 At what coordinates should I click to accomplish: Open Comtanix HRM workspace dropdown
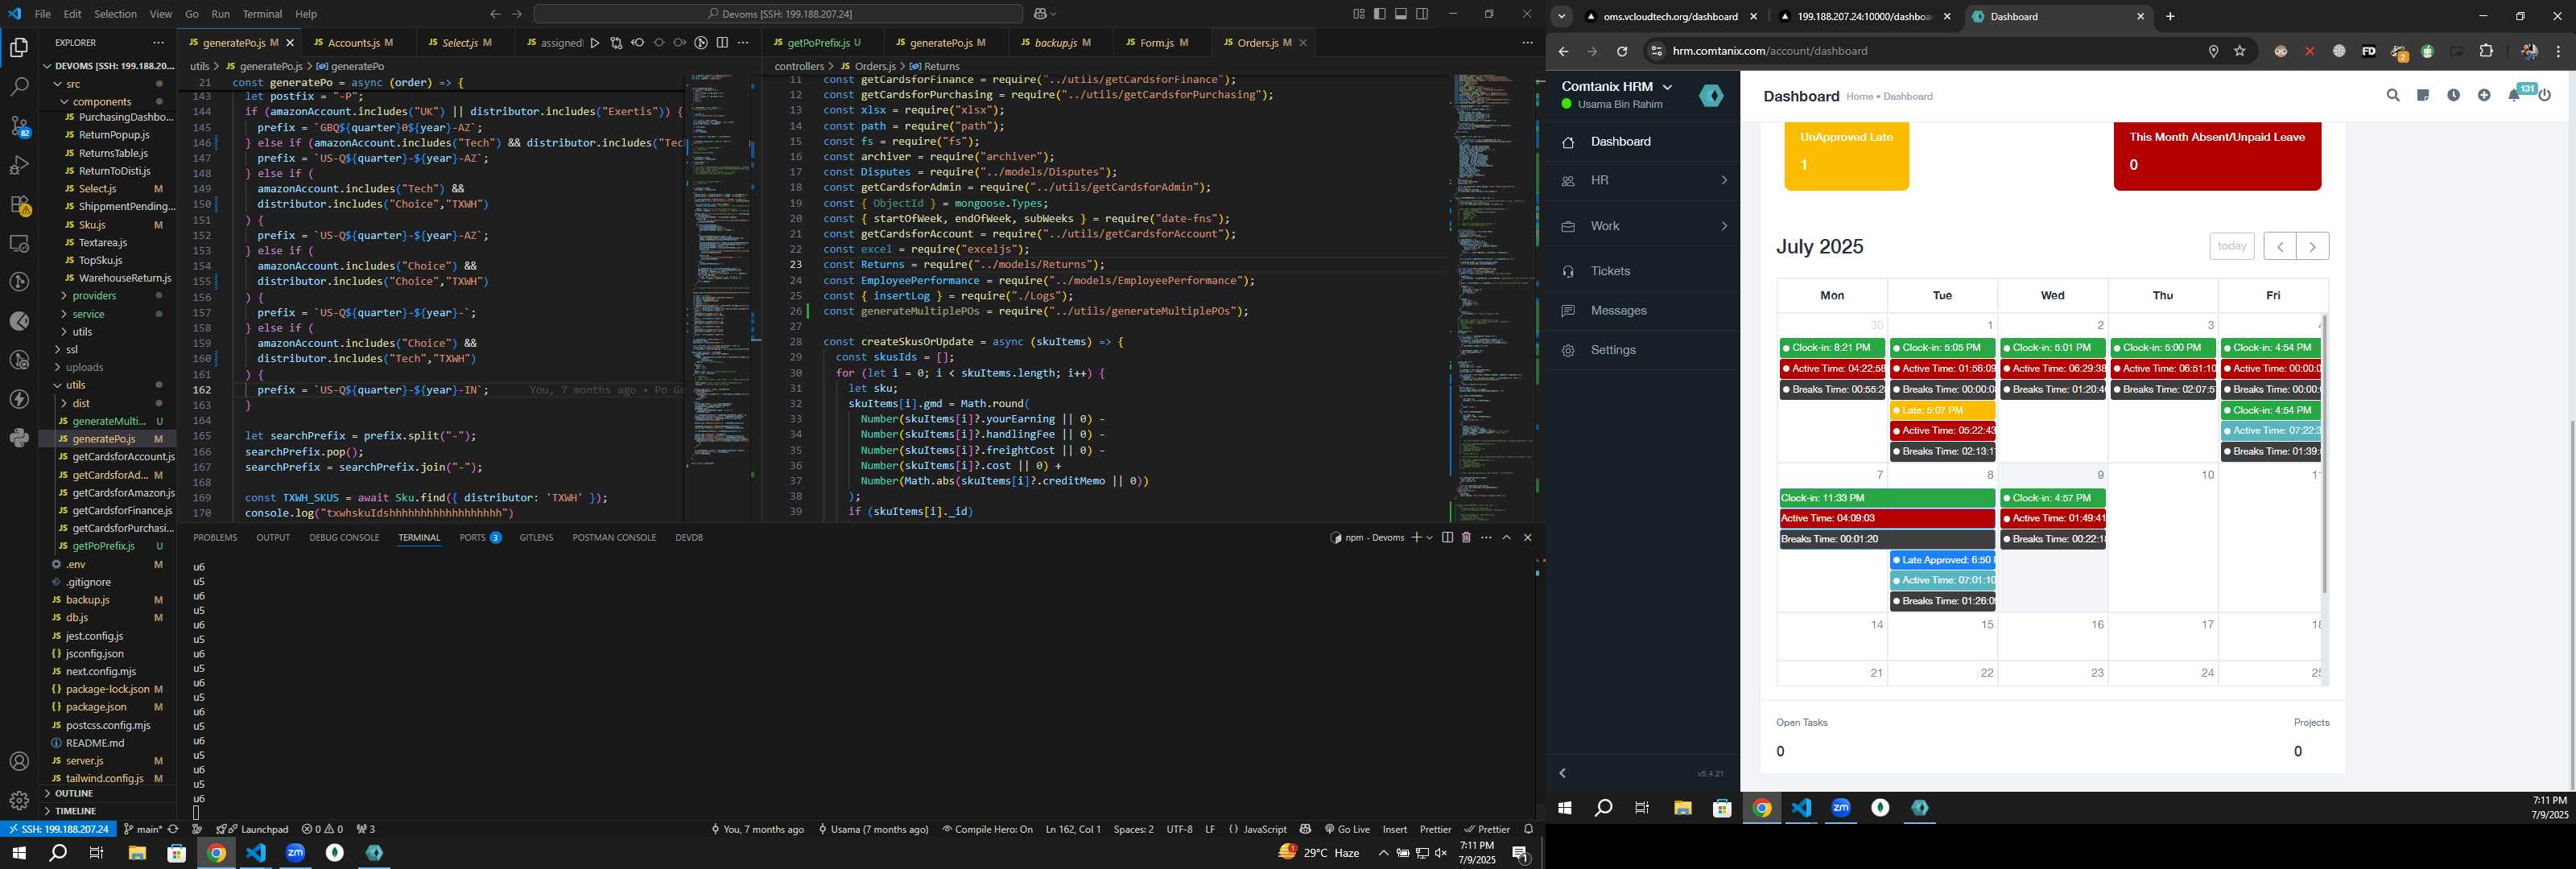[1617, 87]
